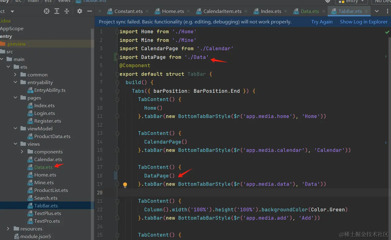Select TextPlus.ets in the project tree
Image resolution: width=391 pixels, height=240 pixels.
point(48,213)
